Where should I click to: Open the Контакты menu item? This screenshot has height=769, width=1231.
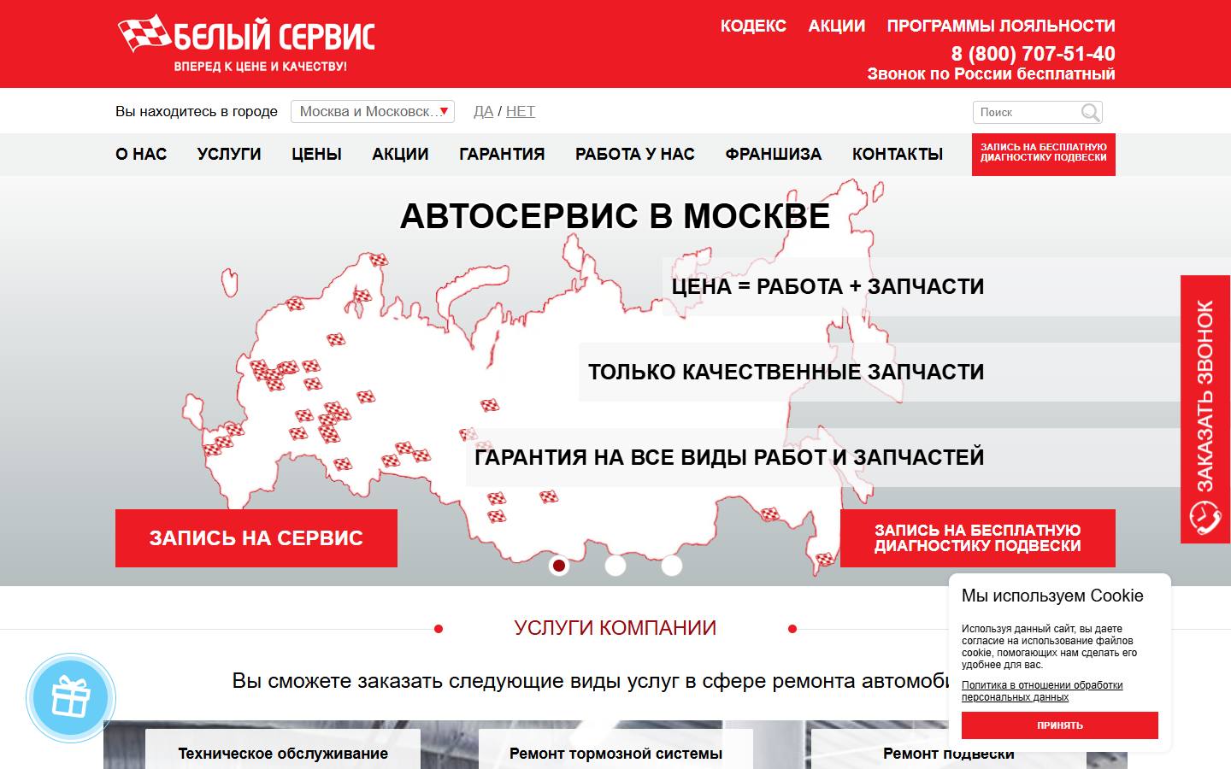898,155
